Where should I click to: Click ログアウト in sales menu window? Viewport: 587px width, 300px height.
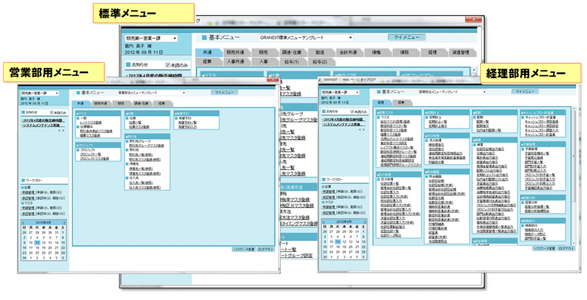tap(266, 250)
